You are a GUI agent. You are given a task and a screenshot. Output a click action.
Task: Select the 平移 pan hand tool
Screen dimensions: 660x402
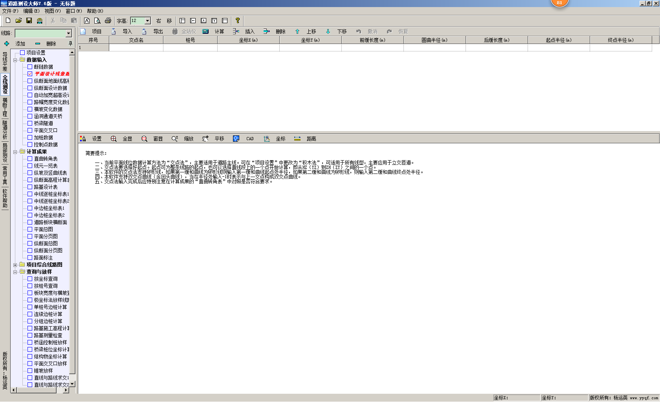tap(205, 139)
